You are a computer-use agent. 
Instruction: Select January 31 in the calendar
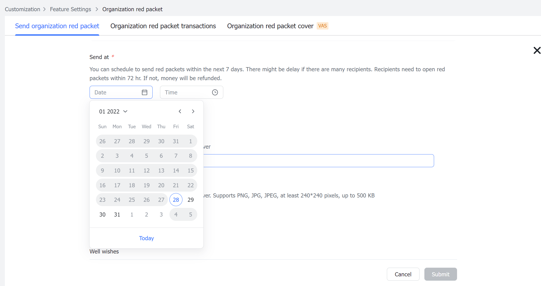117,214
